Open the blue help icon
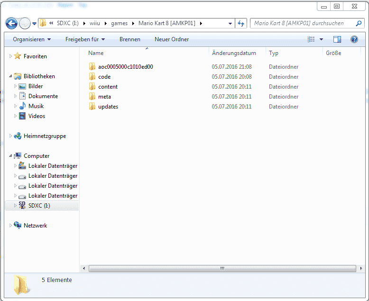 click(354, 39)
